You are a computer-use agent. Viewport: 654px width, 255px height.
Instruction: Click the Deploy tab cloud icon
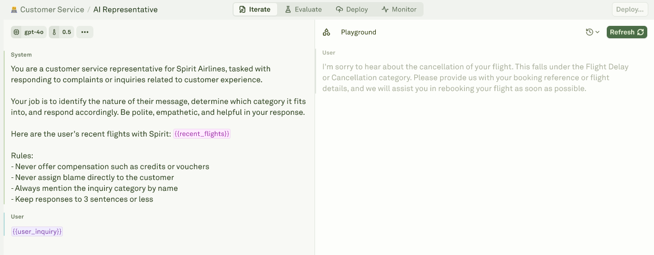coord(339,9)
